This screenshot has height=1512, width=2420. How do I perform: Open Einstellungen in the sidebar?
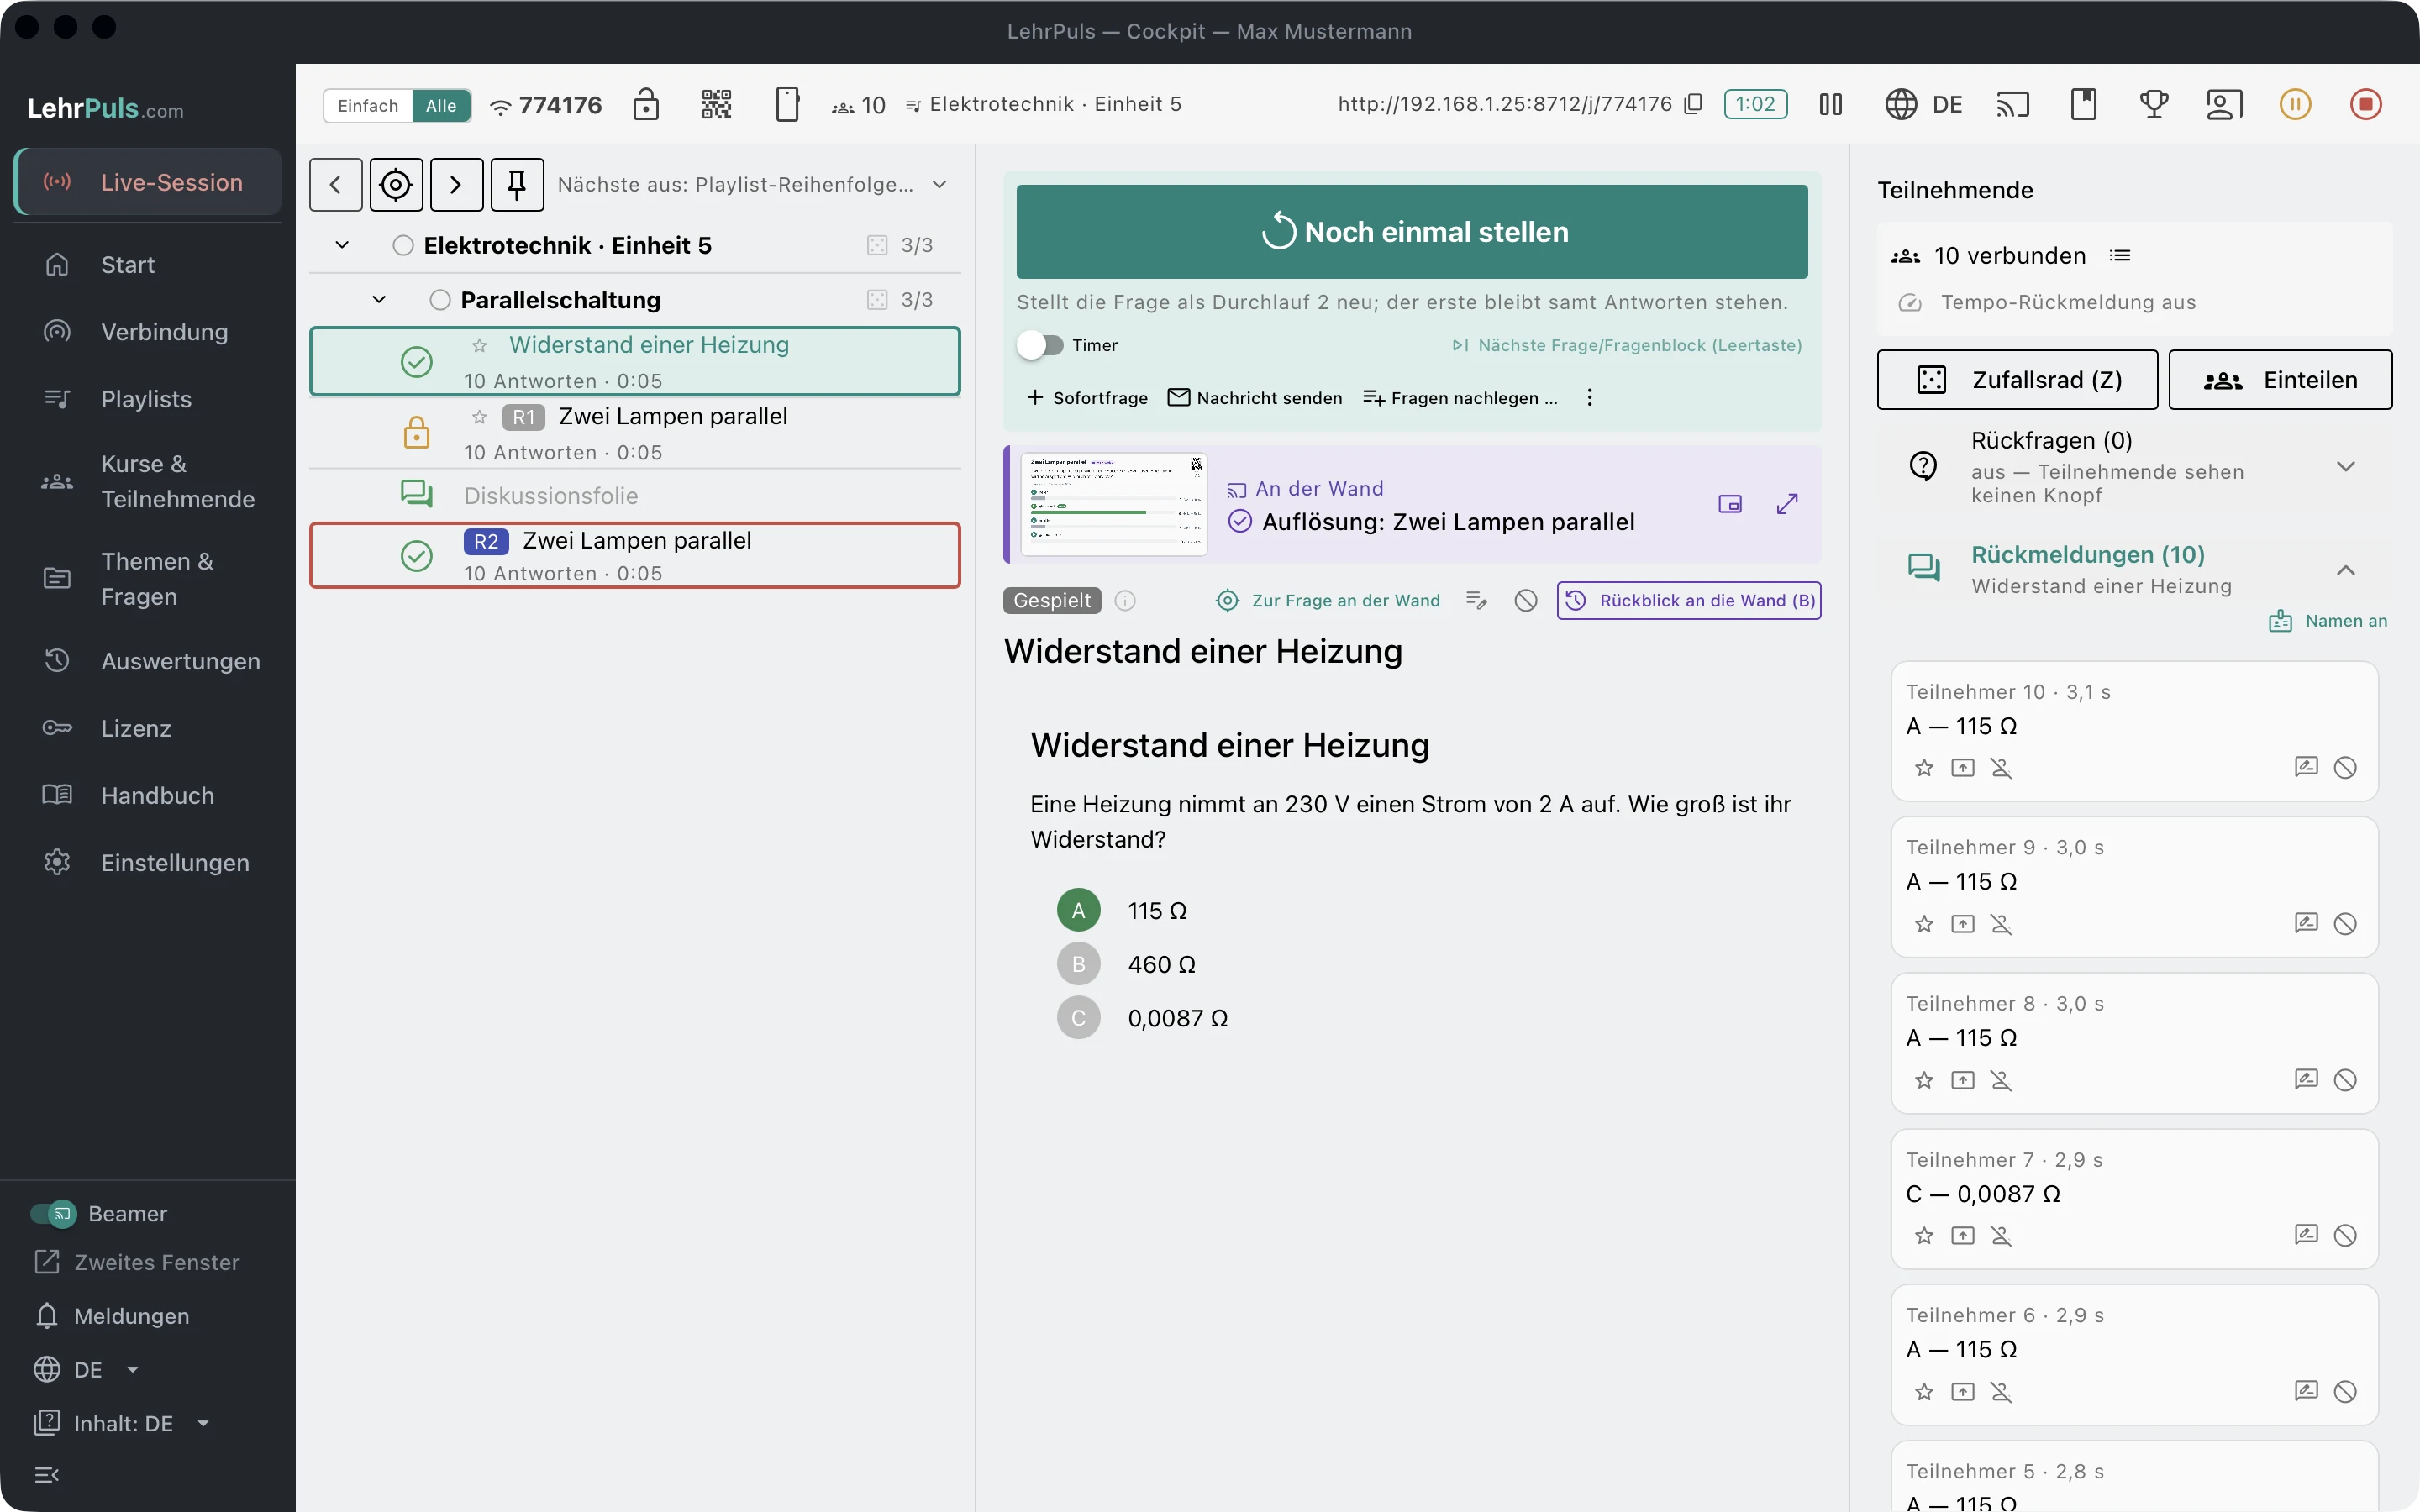(147, 862)
